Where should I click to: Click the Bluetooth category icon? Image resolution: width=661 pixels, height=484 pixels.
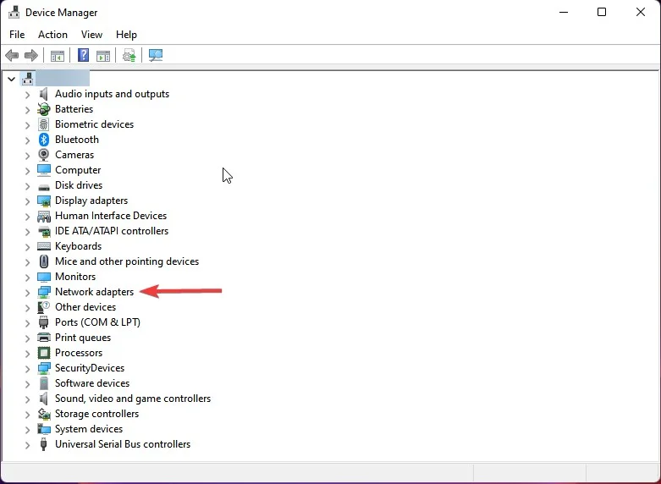pyautogui.click(x=44, y=140)
